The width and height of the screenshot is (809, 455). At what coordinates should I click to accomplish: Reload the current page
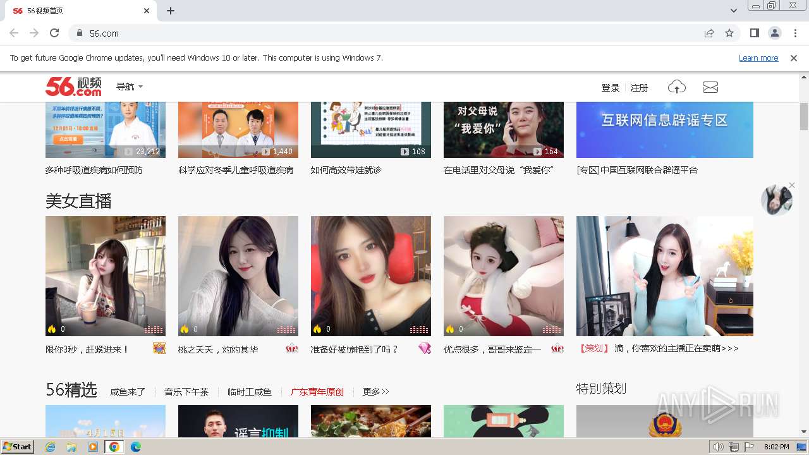[x=54, y=33]
